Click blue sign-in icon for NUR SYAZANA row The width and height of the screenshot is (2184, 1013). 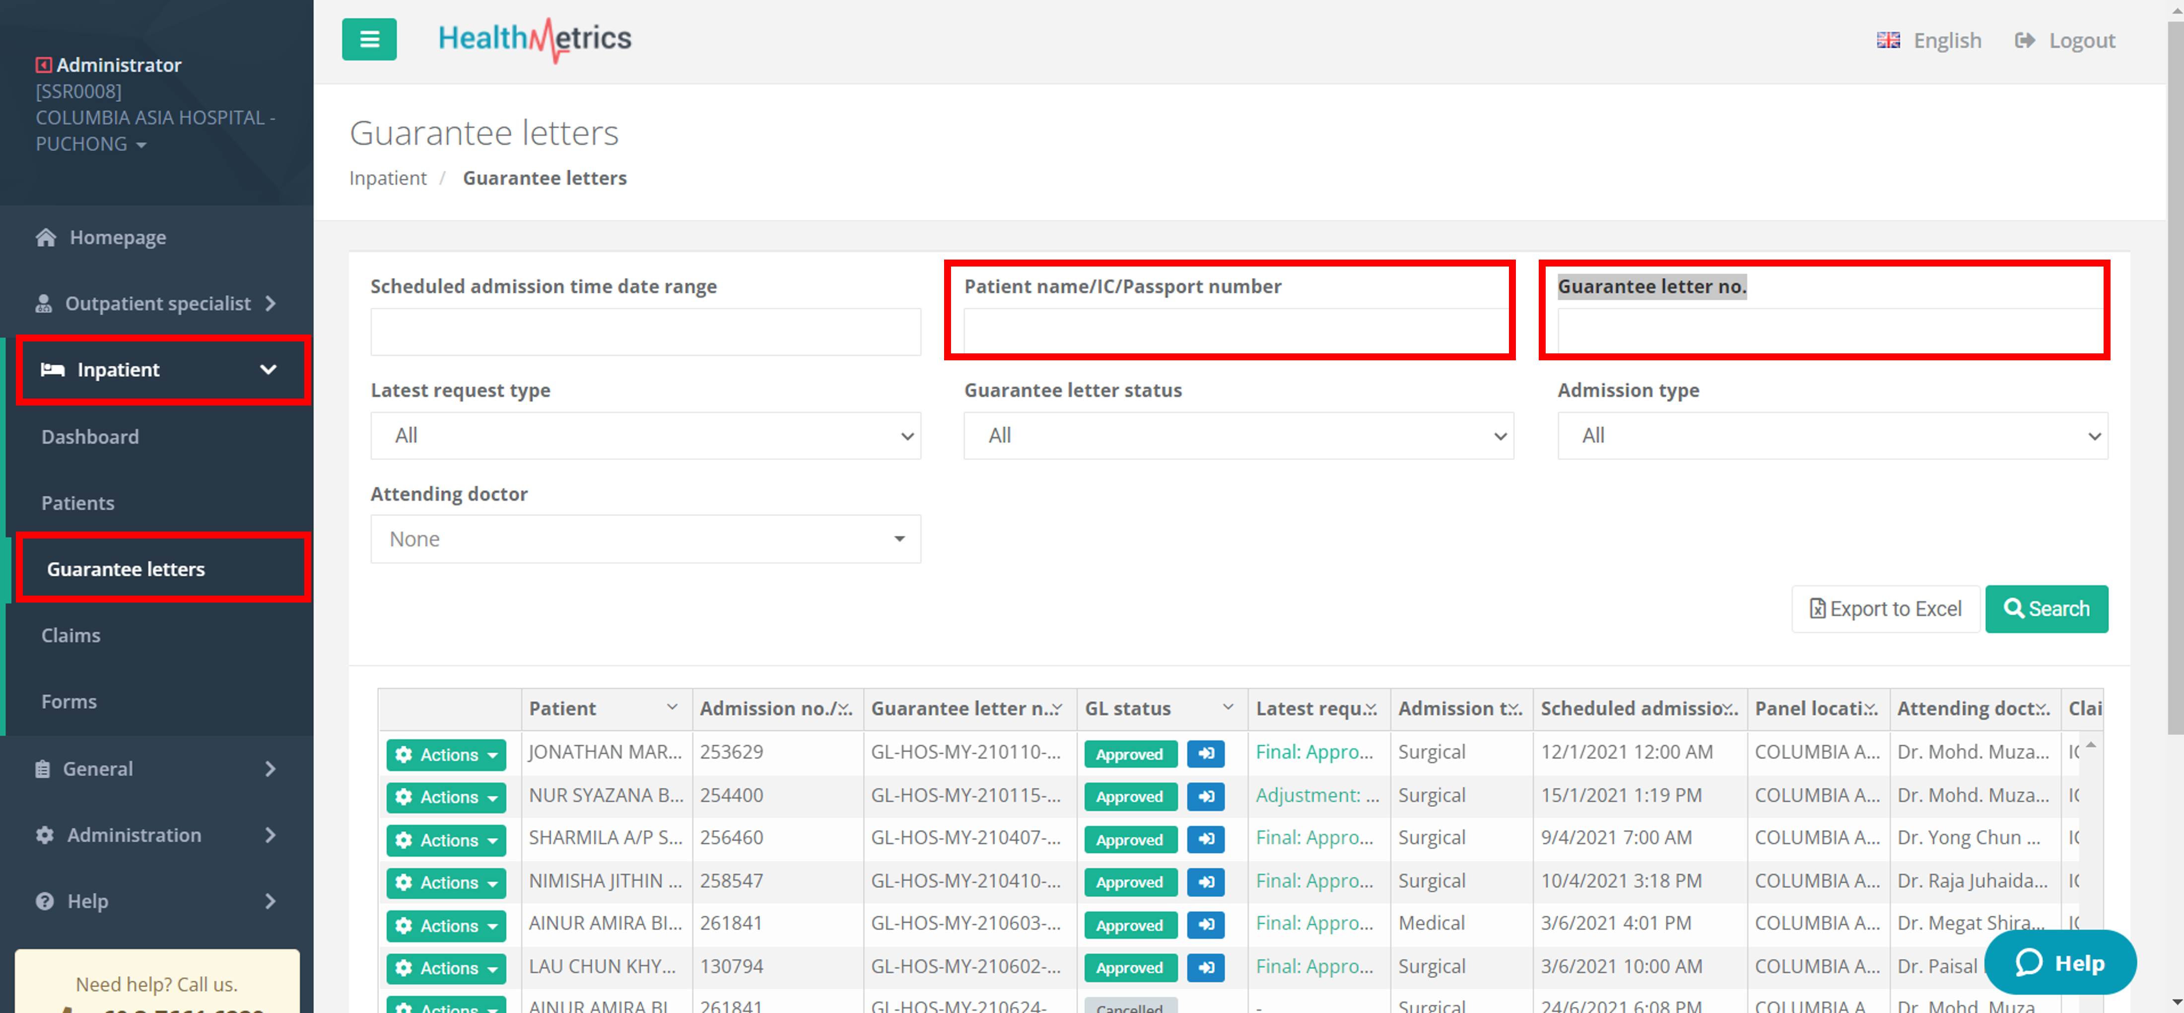coord(1206,796)
